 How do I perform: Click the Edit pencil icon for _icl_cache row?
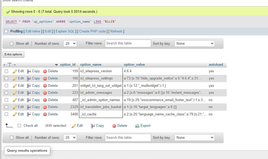(15, 114)
